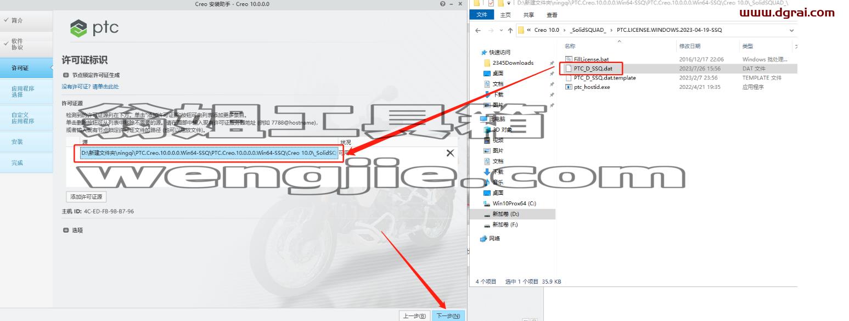This screenshot has width=849, height=321.
Task: Open 视频 in the navigation pane
Action: [x=498, y=140]
